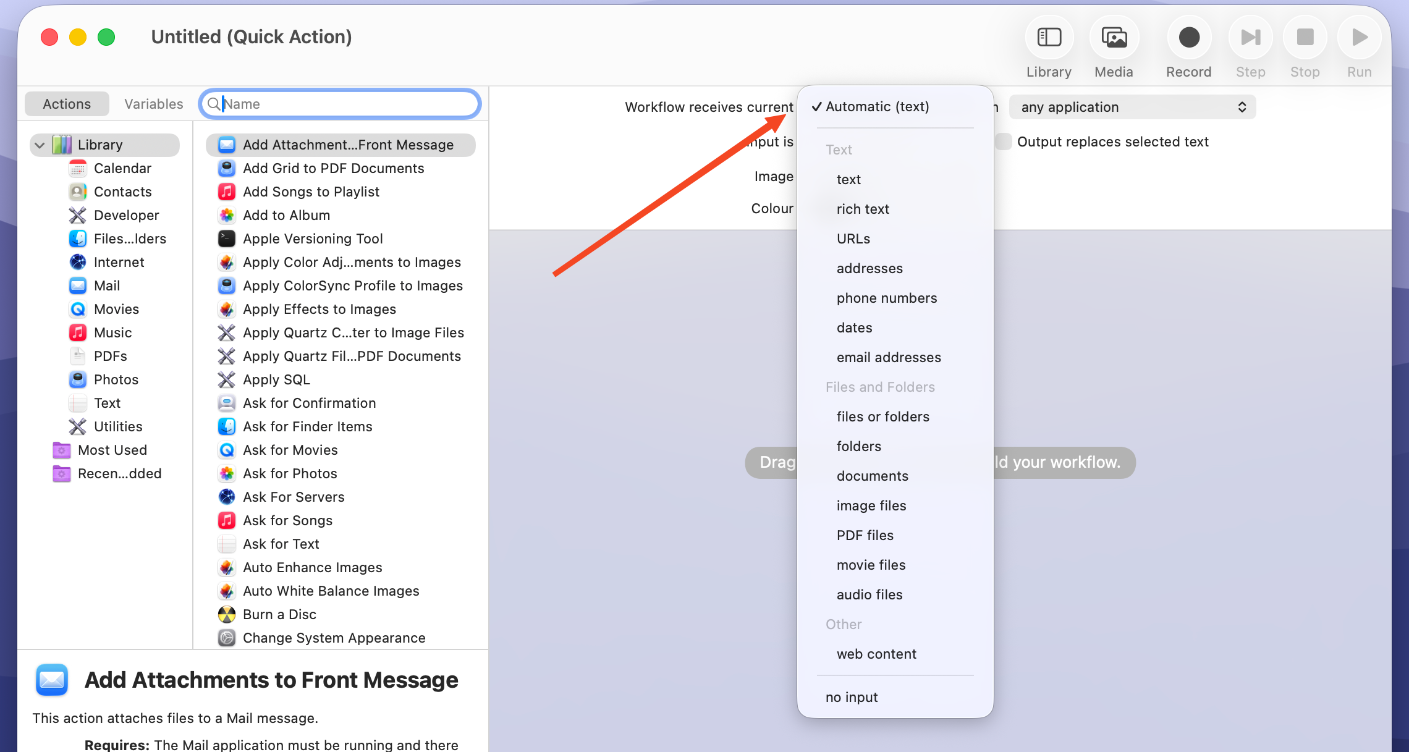This screenshot has width=1409, height=752.
Task: Pick 'files or folders' in popup menu
Action: click(x=882, y=416)
